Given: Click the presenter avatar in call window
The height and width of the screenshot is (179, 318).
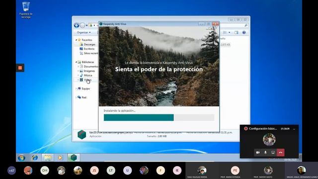Looking at the screenshot, I should point(269,140).
